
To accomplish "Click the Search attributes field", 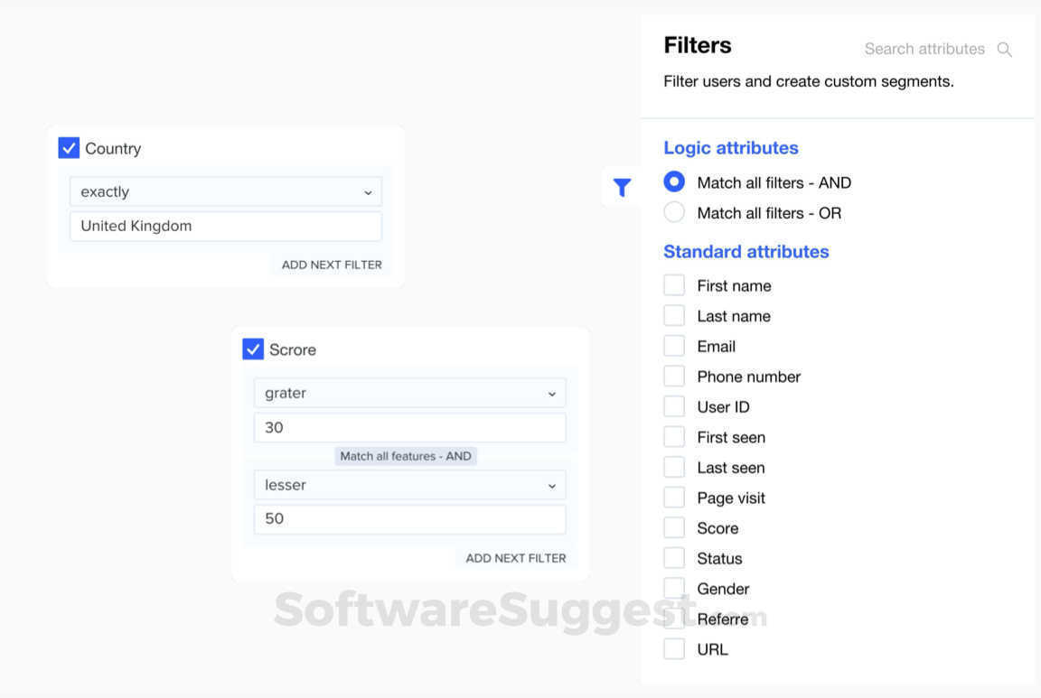I will 924,49.
